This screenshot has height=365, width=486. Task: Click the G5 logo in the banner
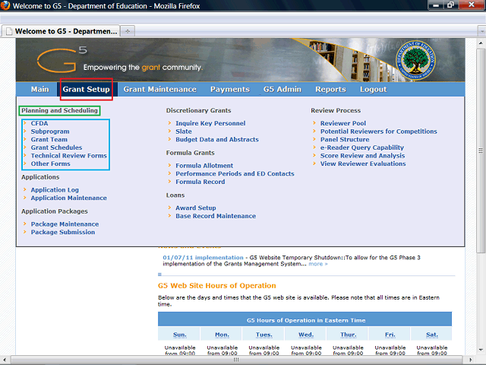[x=62, y=59]
